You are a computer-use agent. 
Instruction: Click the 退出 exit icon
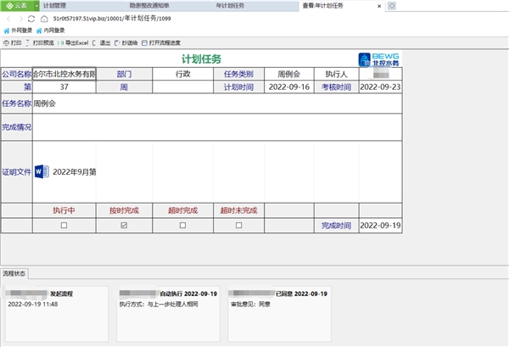pos(94,43)
